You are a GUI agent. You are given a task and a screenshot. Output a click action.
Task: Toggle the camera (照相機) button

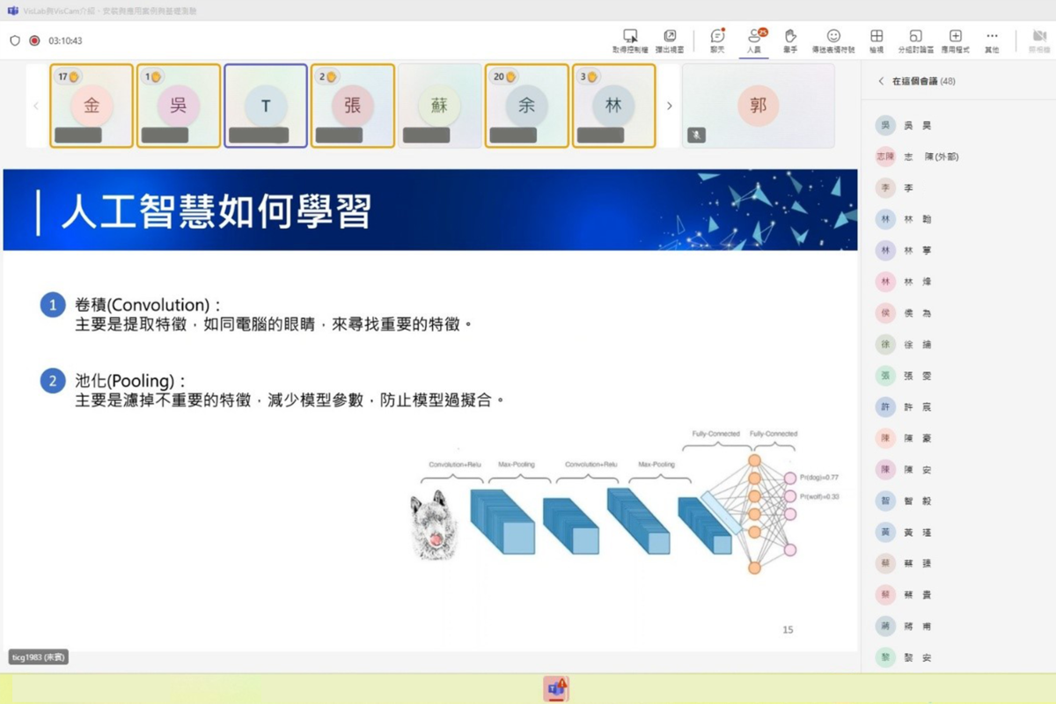click(1038, 40)
